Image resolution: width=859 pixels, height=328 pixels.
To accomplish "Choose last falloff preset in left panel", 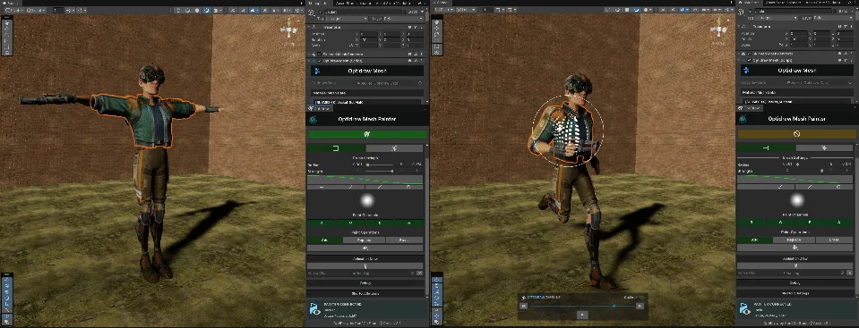I will [408, 187].
